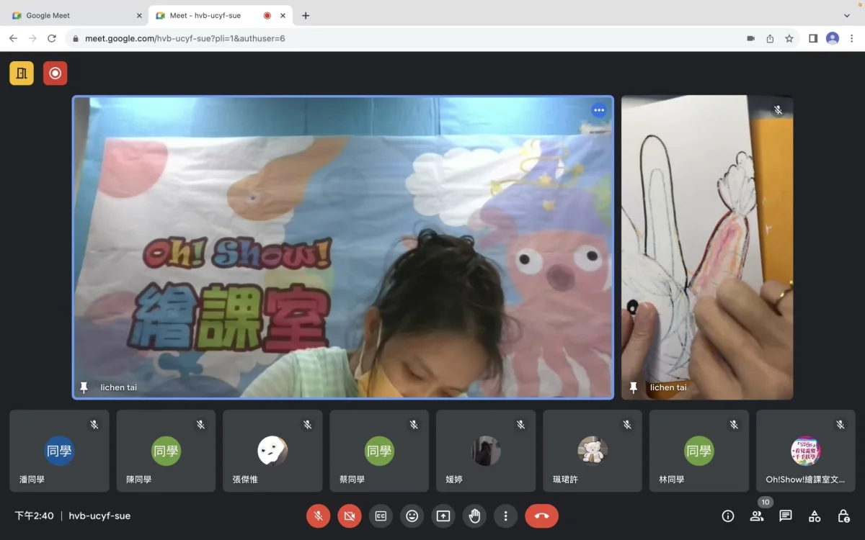Screen dimensions: 865x540
Task: Click the meeting code hvb-ucyf-sue text
Action: pyautogui.click(x=99, y=516)
